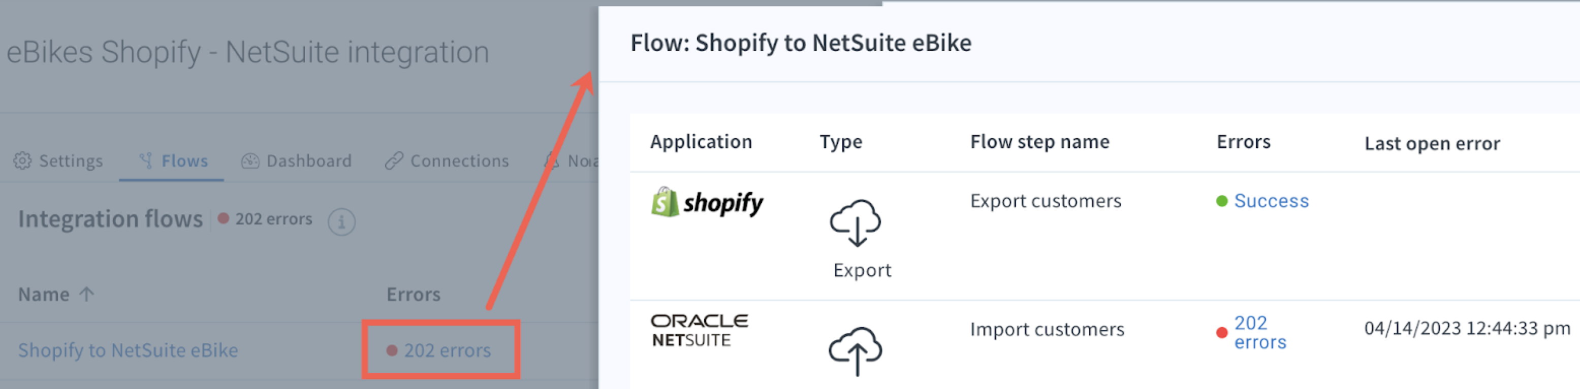This screenshot has height=389, width=1580.
Task: Open the Shopify to NetSuite eBike flow
Action: pyautogui.click(x=128, y=350)
